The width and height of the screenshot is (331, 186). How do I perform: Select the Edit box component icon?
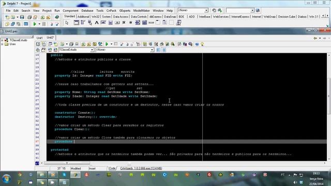pyautogui.click(x=103, y=23)
